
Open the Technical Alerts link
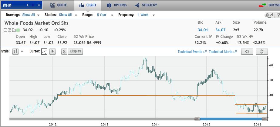221,52
